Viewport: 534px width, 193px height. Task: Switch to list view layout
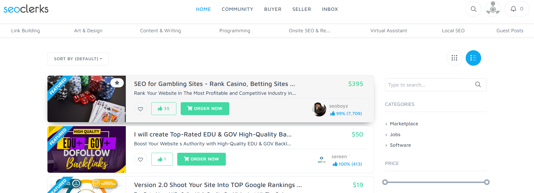click(473, 58)
